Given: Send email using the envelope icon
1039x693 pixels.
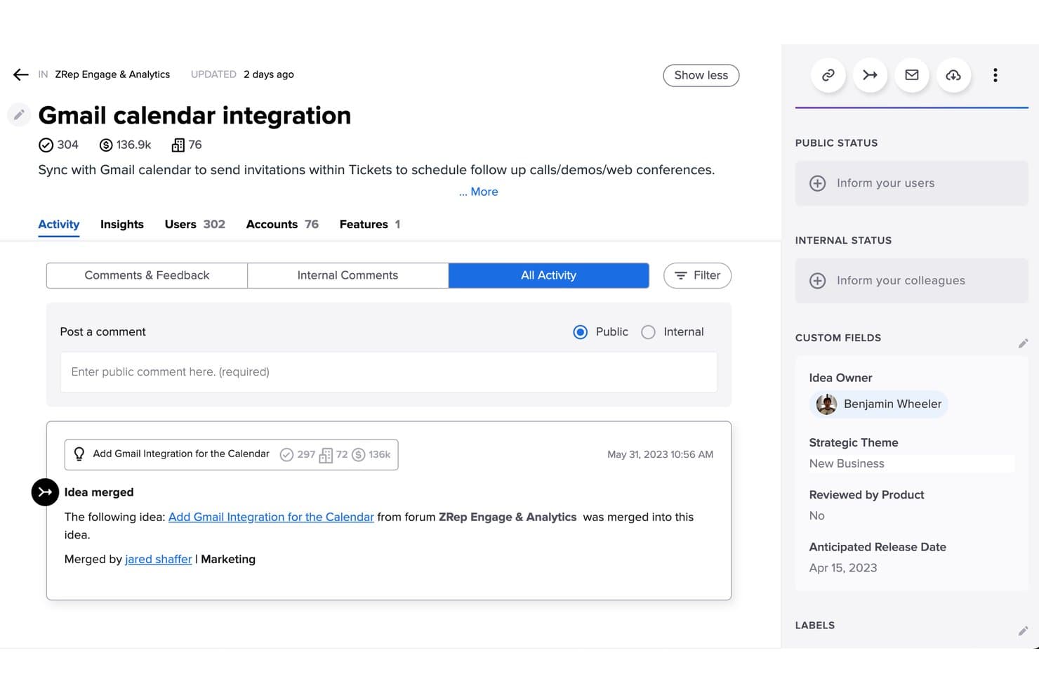Looking at the screenshot, I should click(912, 75).
